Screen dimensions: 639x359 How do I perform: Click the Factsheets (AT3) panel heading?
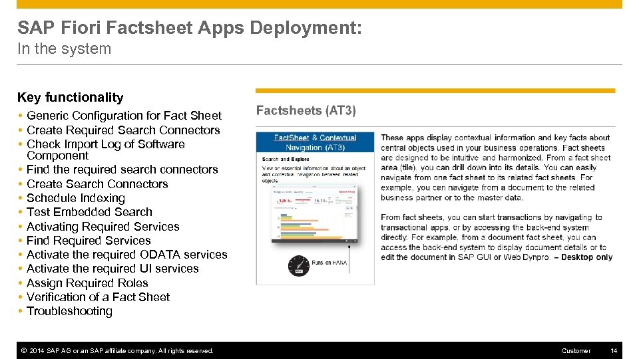(x=306, y=111)
